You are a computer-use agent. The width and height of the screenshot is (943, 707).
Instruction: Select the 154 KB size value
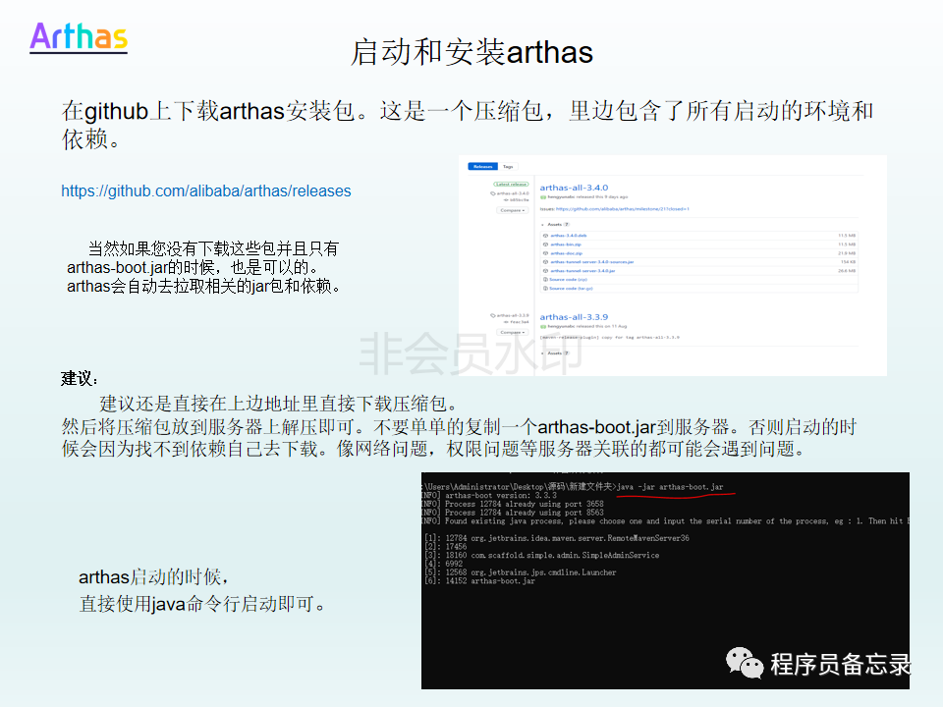pyautogui.click(x=848, y=262)
